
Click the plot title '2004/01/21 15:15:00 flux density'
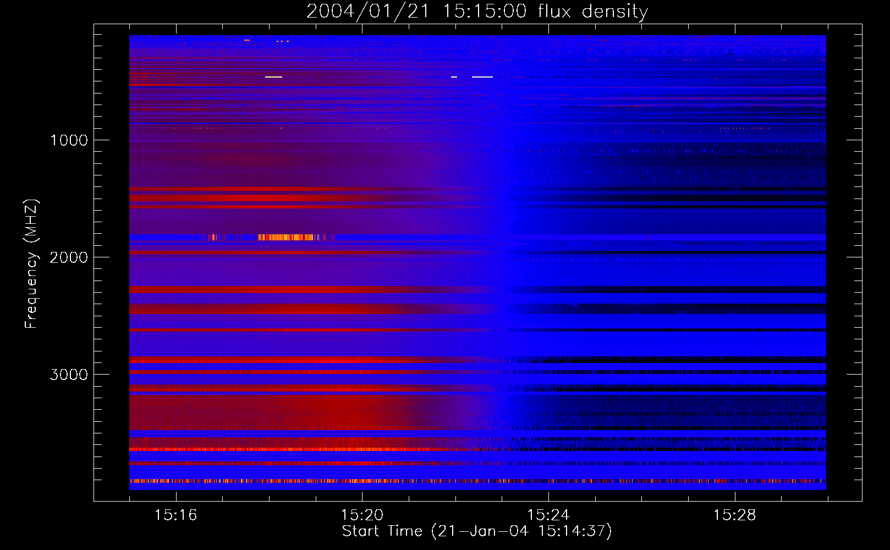tap(477, 11)
